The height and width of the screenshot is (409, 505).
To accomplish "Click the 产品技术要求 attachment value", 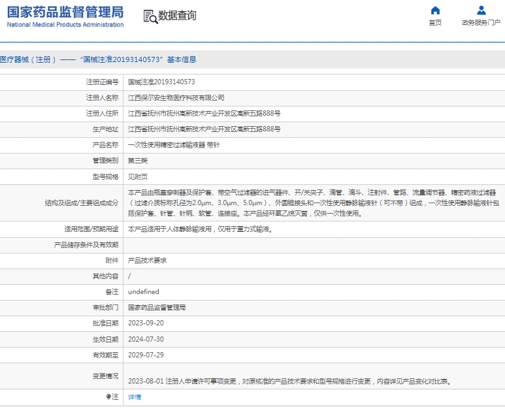I will click(147, 261).
